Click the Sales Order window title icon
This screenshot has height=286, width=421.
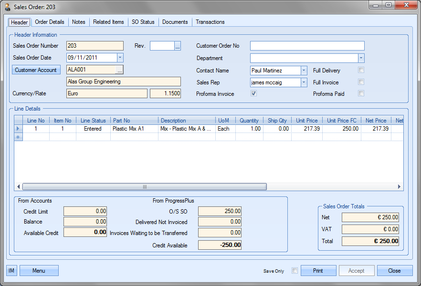7,8
